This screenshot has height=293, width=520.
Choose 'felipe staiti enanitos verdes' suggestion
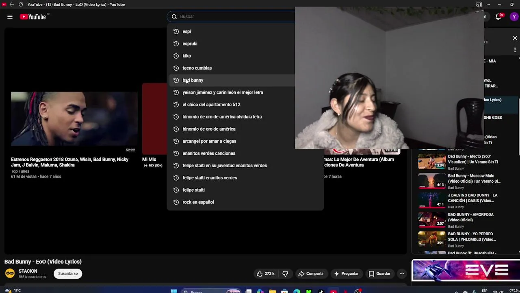[245, 178]
